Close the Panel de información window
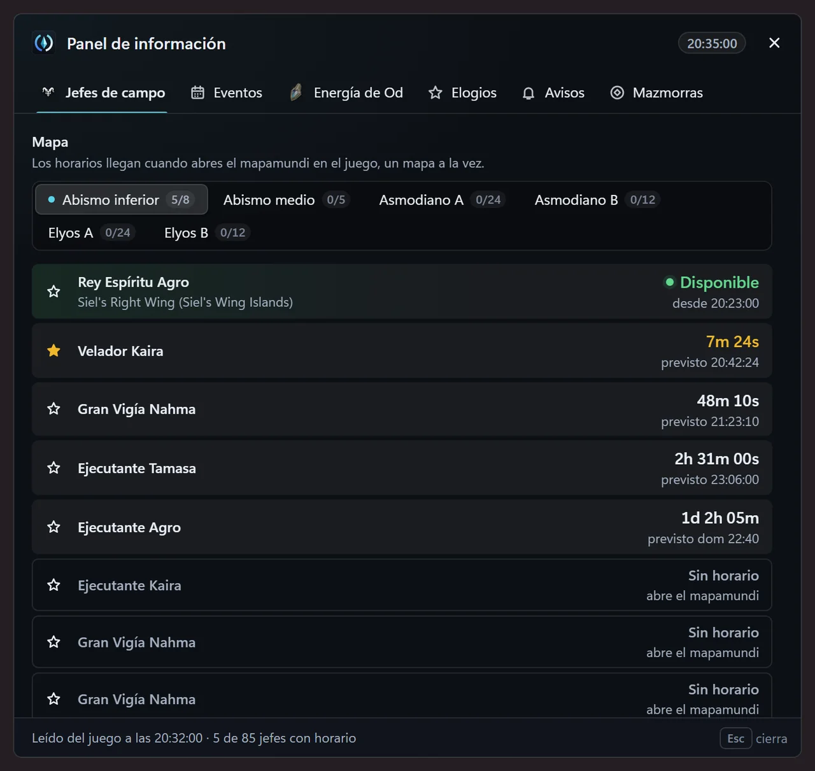 (774, 43)
